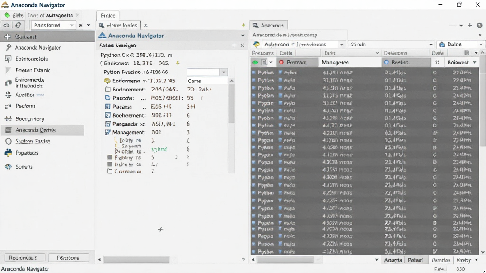The height and width of the screenshot is (273, 486).
Task: Click the yellow icon beside Entionnena
Action: pyautogui.click(x=107, y=81)
